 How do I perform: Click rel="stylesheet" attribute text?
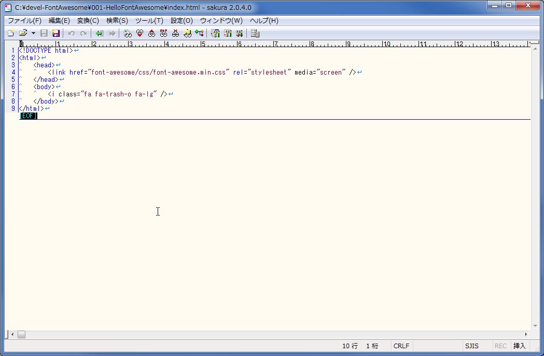tap(262, 73)
